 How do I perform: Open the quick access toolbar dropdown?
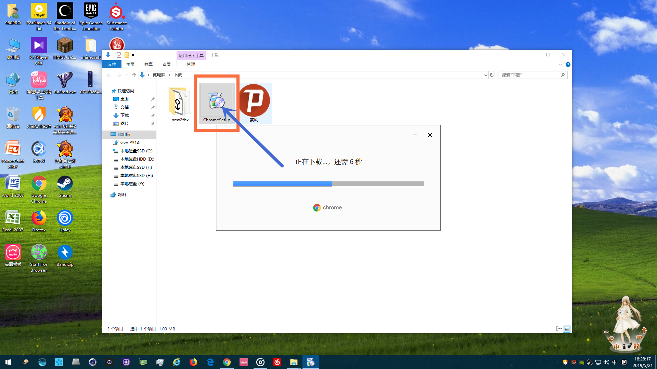click(133, 55)
